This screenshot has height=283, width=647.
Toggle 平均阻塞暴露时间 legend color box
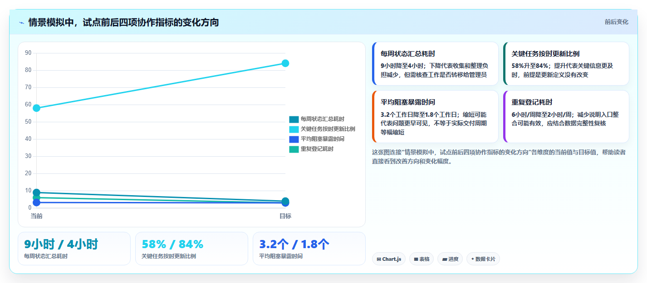[294, 139]
